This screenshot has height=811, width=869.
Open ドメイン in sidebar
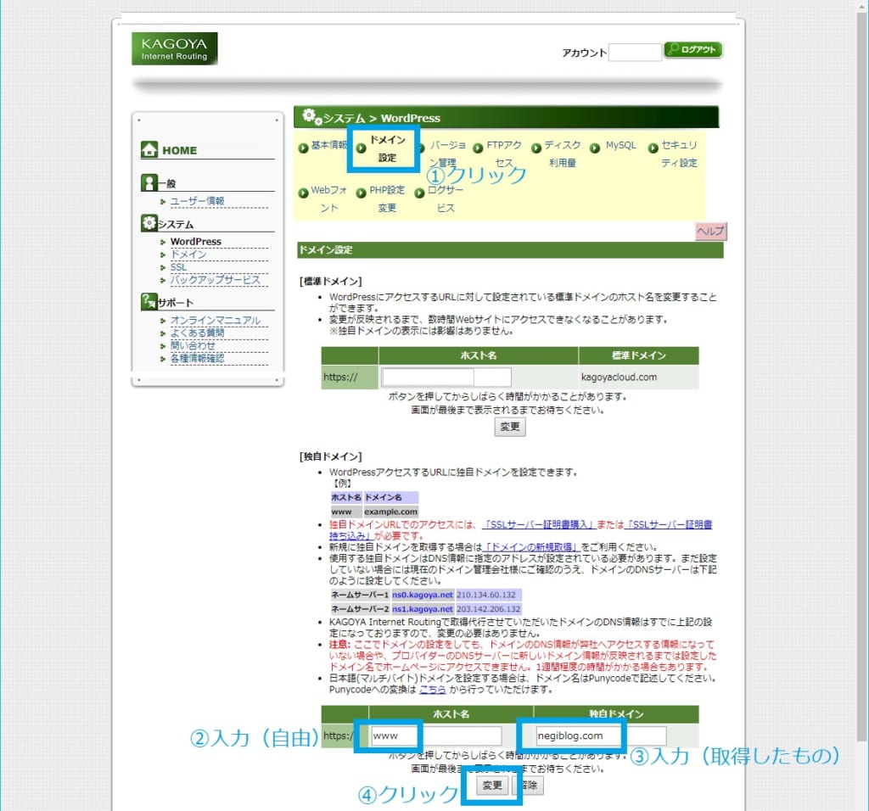click(x=188, y=254)
